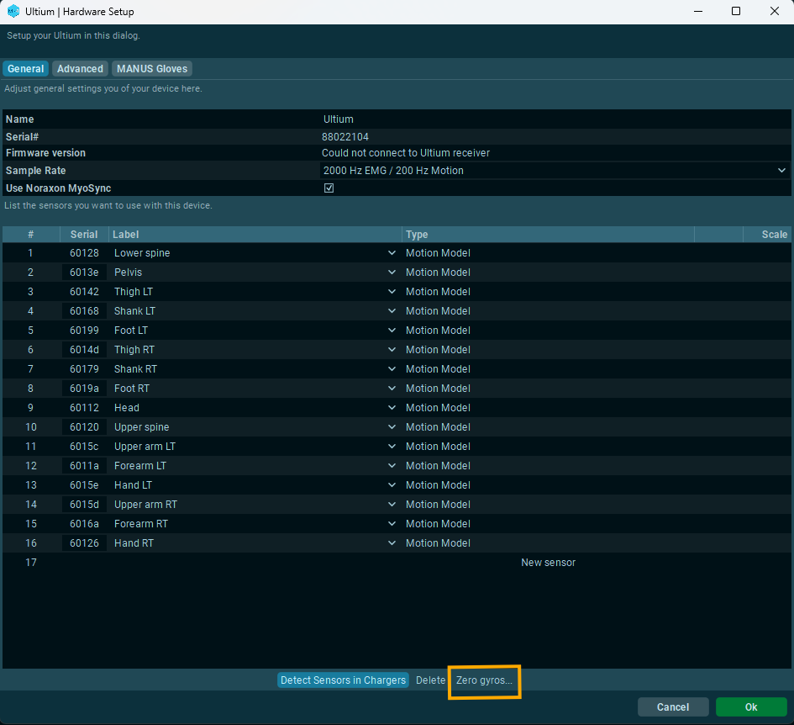Expand the Pelvis label dropdown
This screenshot has height=725, width=794.
(x=392, y=273)
